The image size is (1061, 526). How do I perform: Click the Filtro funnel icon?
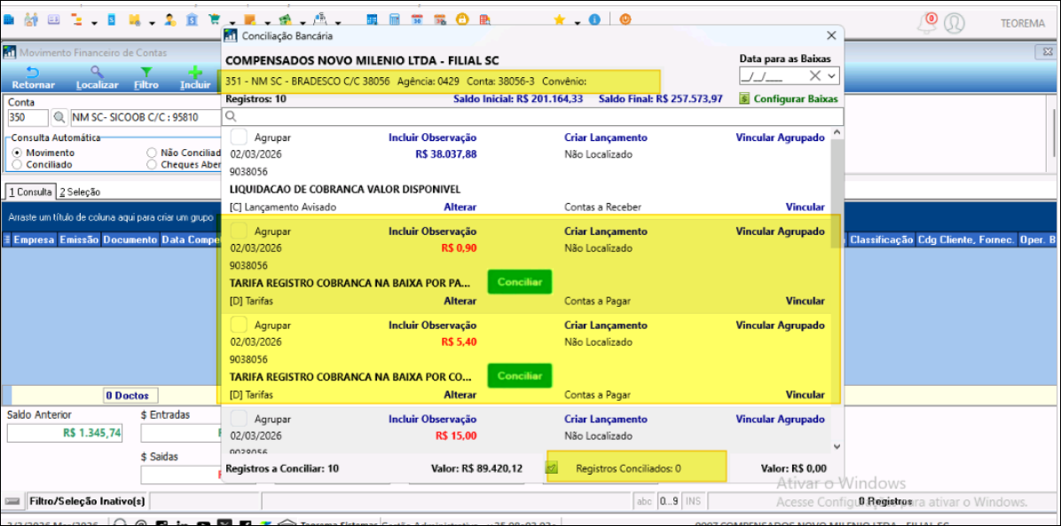click(146, 73)
